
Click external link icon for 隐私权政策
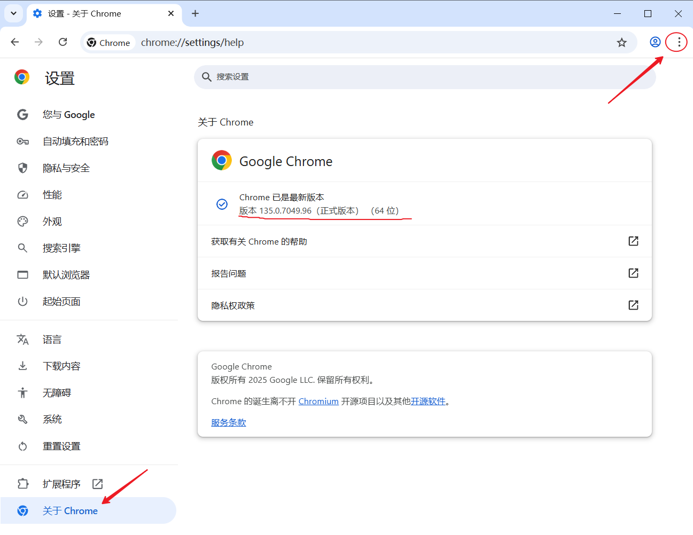click(x=633, y=305)
